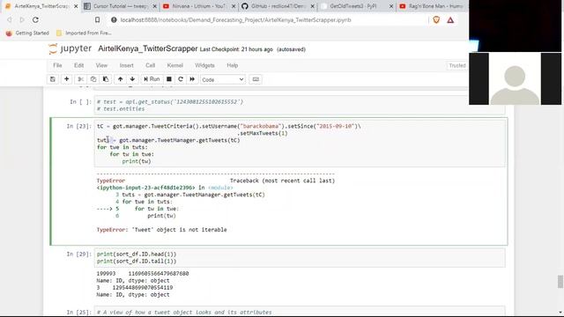Copy selected cells icon
The height and width of the screenshot is (317, 564).
pyautogui.click(x=93, y=79)
